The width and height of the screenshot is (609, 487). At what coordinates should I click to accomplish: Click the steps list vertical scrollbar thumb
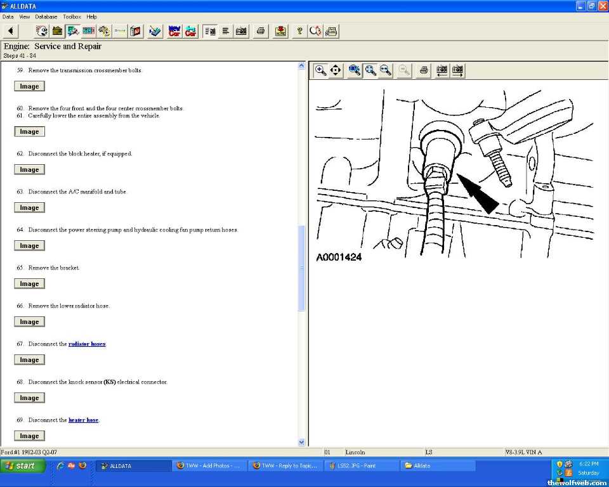point(301,268)
